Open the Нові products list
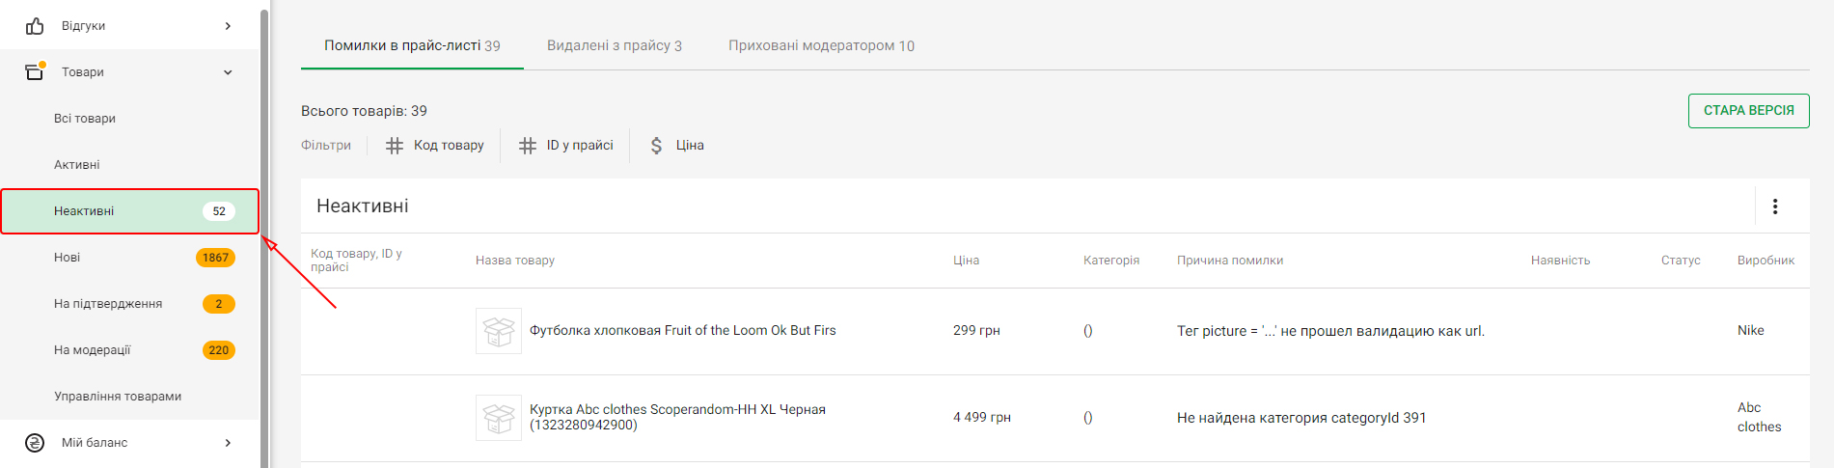Screen dimensions: 1834x468 (x=129, y=258)
